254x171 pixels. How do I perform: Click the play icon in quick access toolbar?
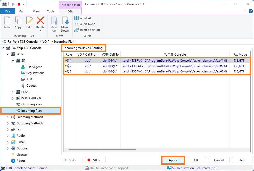point(13,4)
